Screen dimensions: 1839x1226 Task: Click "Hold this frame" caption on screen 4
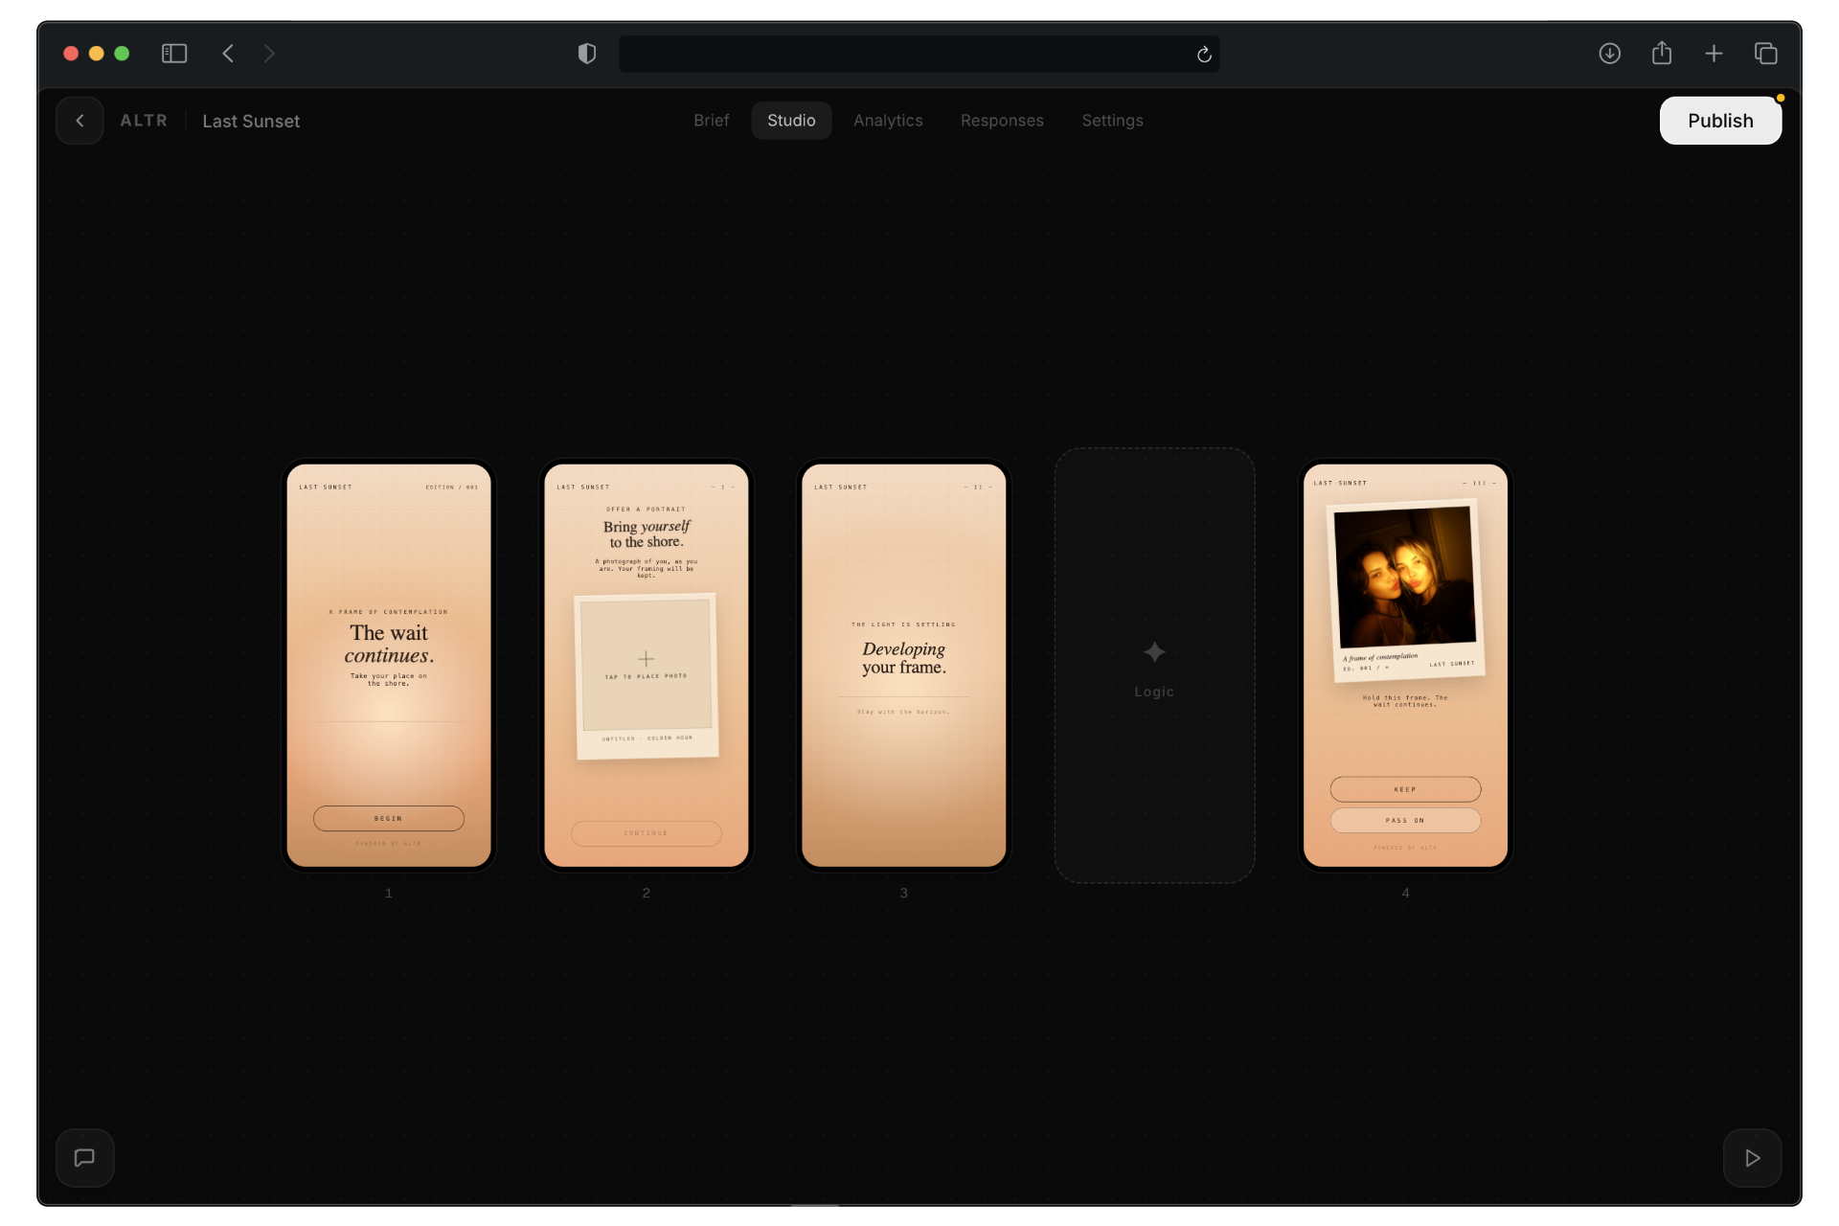1405,701
